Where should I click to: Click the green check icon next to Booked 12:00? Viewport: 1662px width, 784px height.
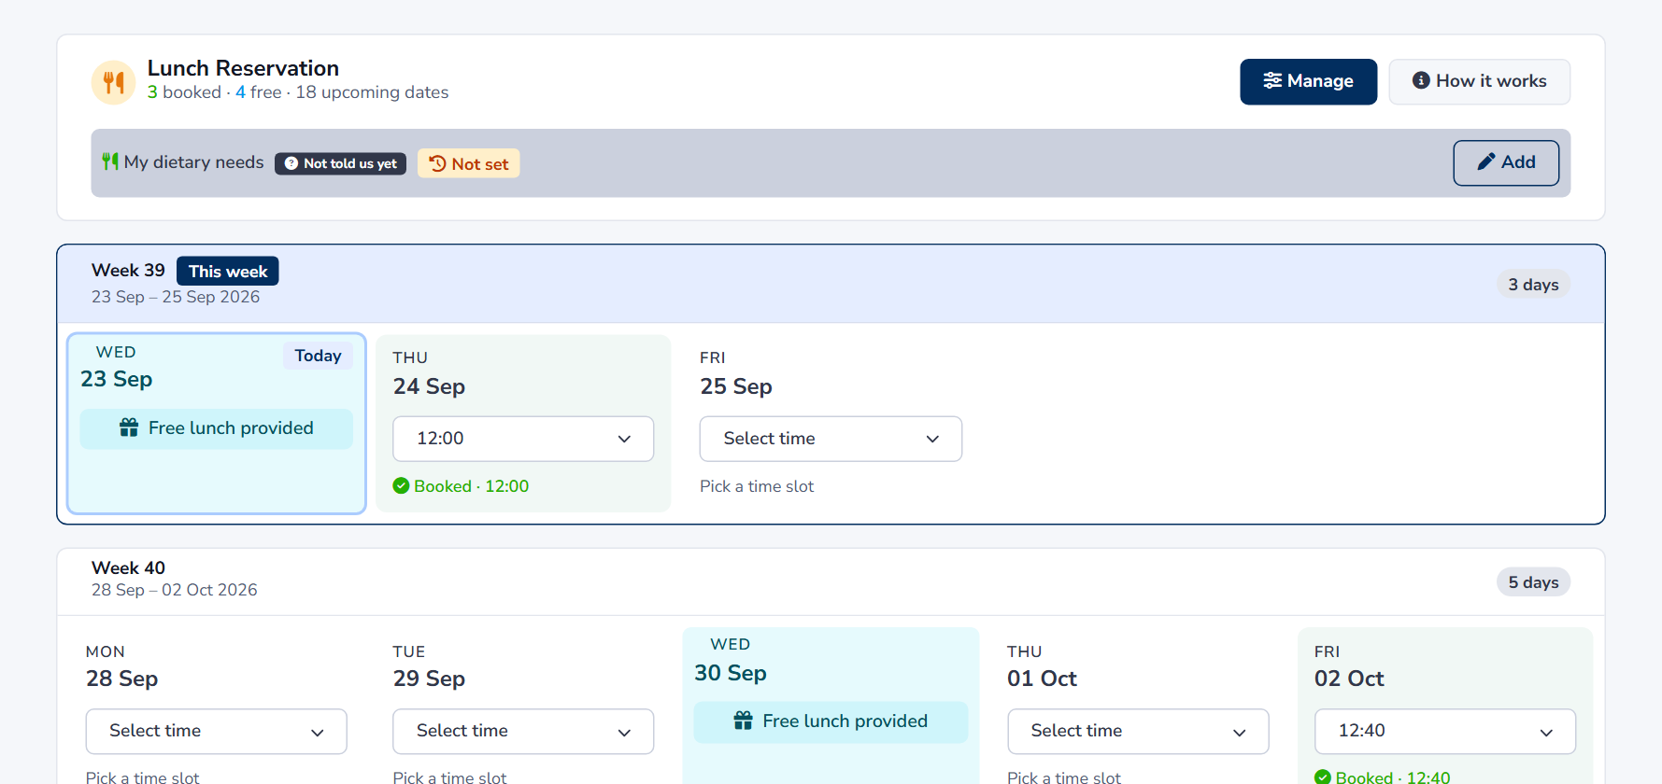(401, 485)
